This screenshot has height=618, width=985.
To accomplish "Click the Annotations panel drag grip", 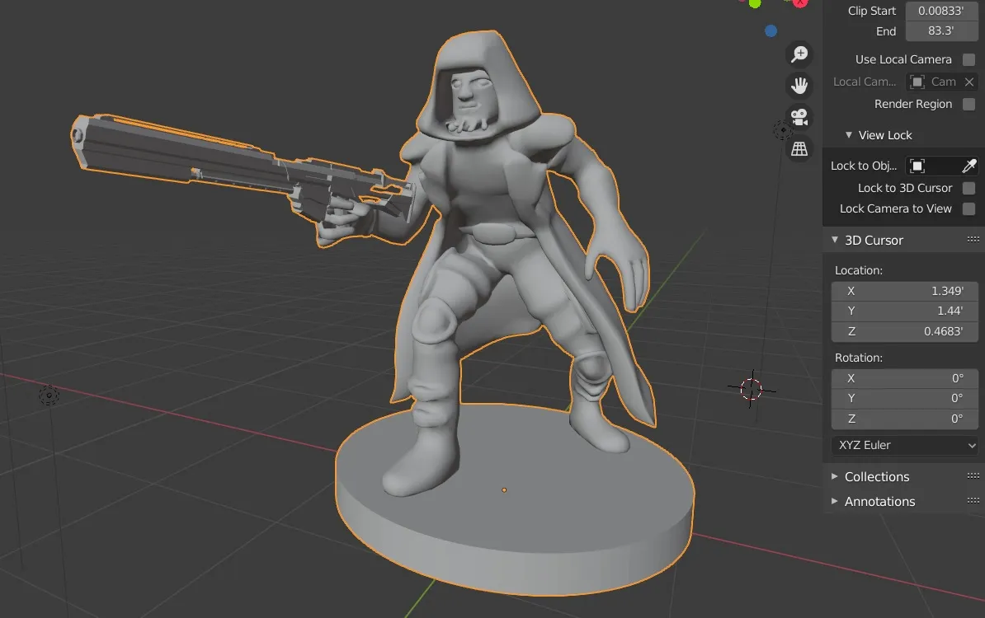I will [x=973, y=501].
